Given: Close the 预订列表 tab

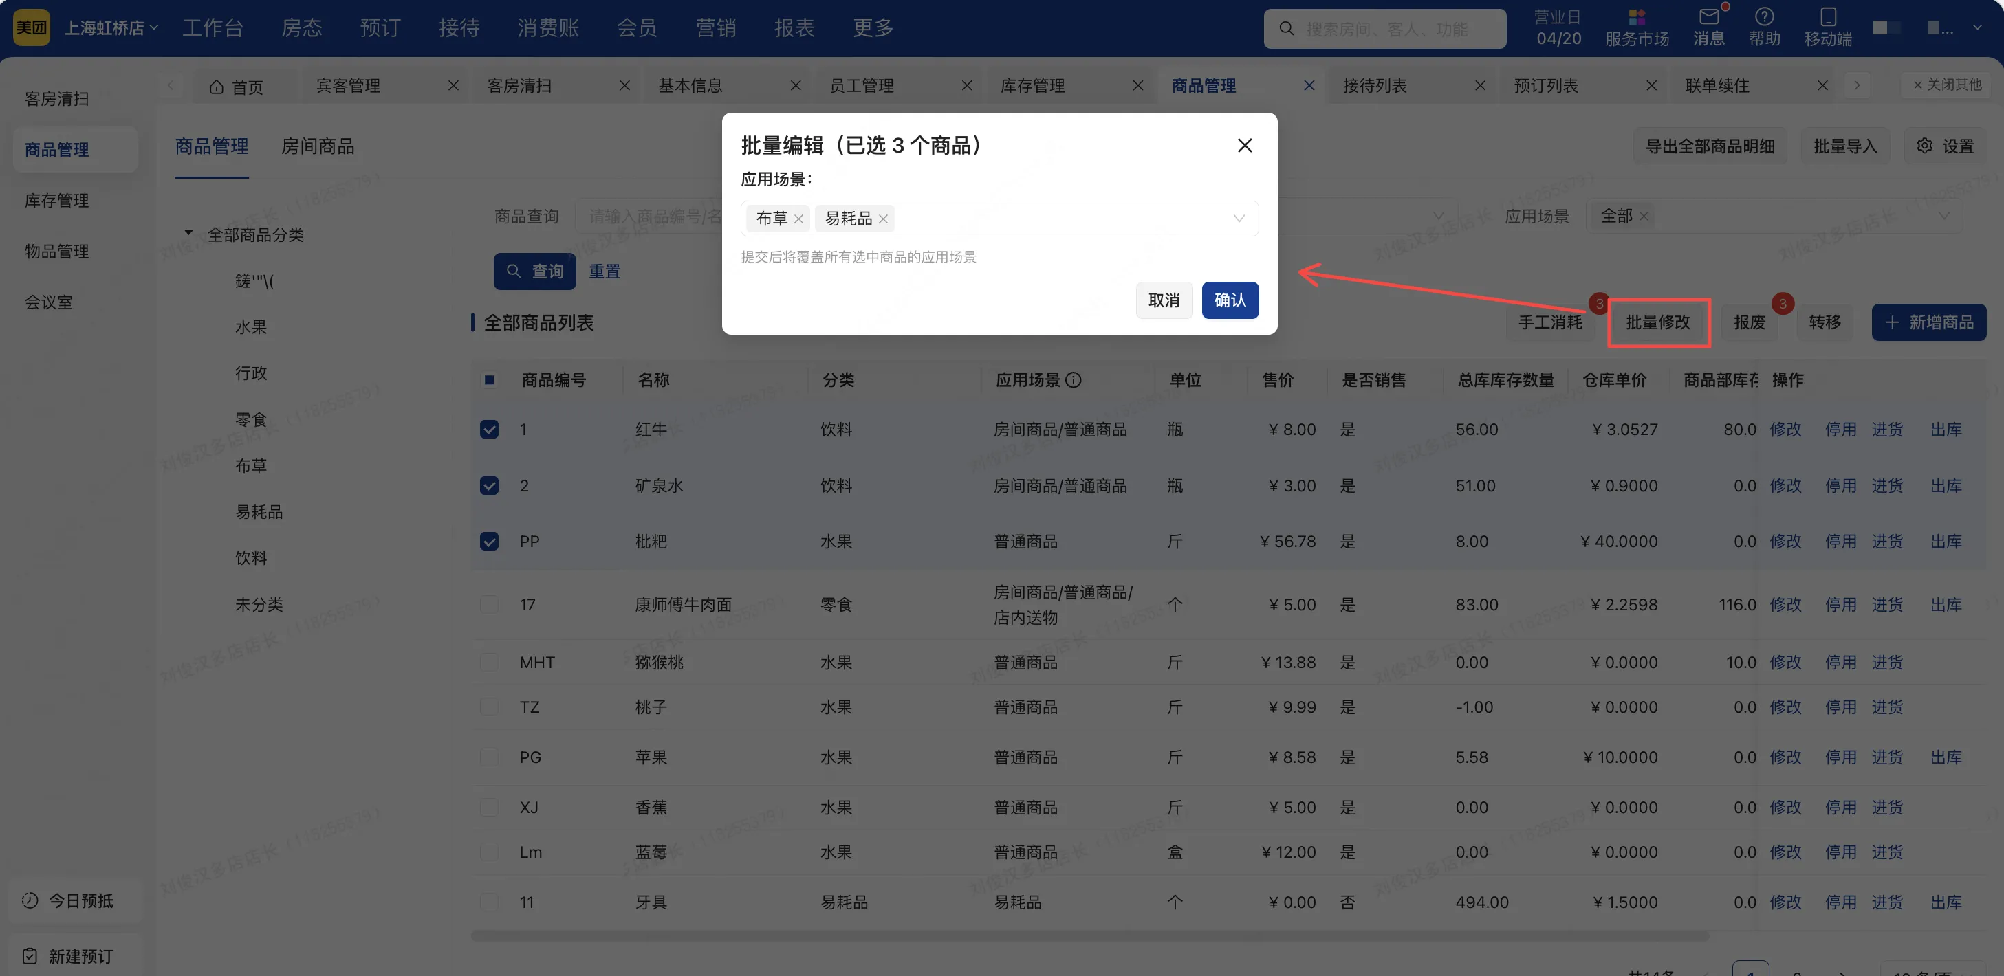Looking at the screenshot, I should click(x=1652, y=85).
